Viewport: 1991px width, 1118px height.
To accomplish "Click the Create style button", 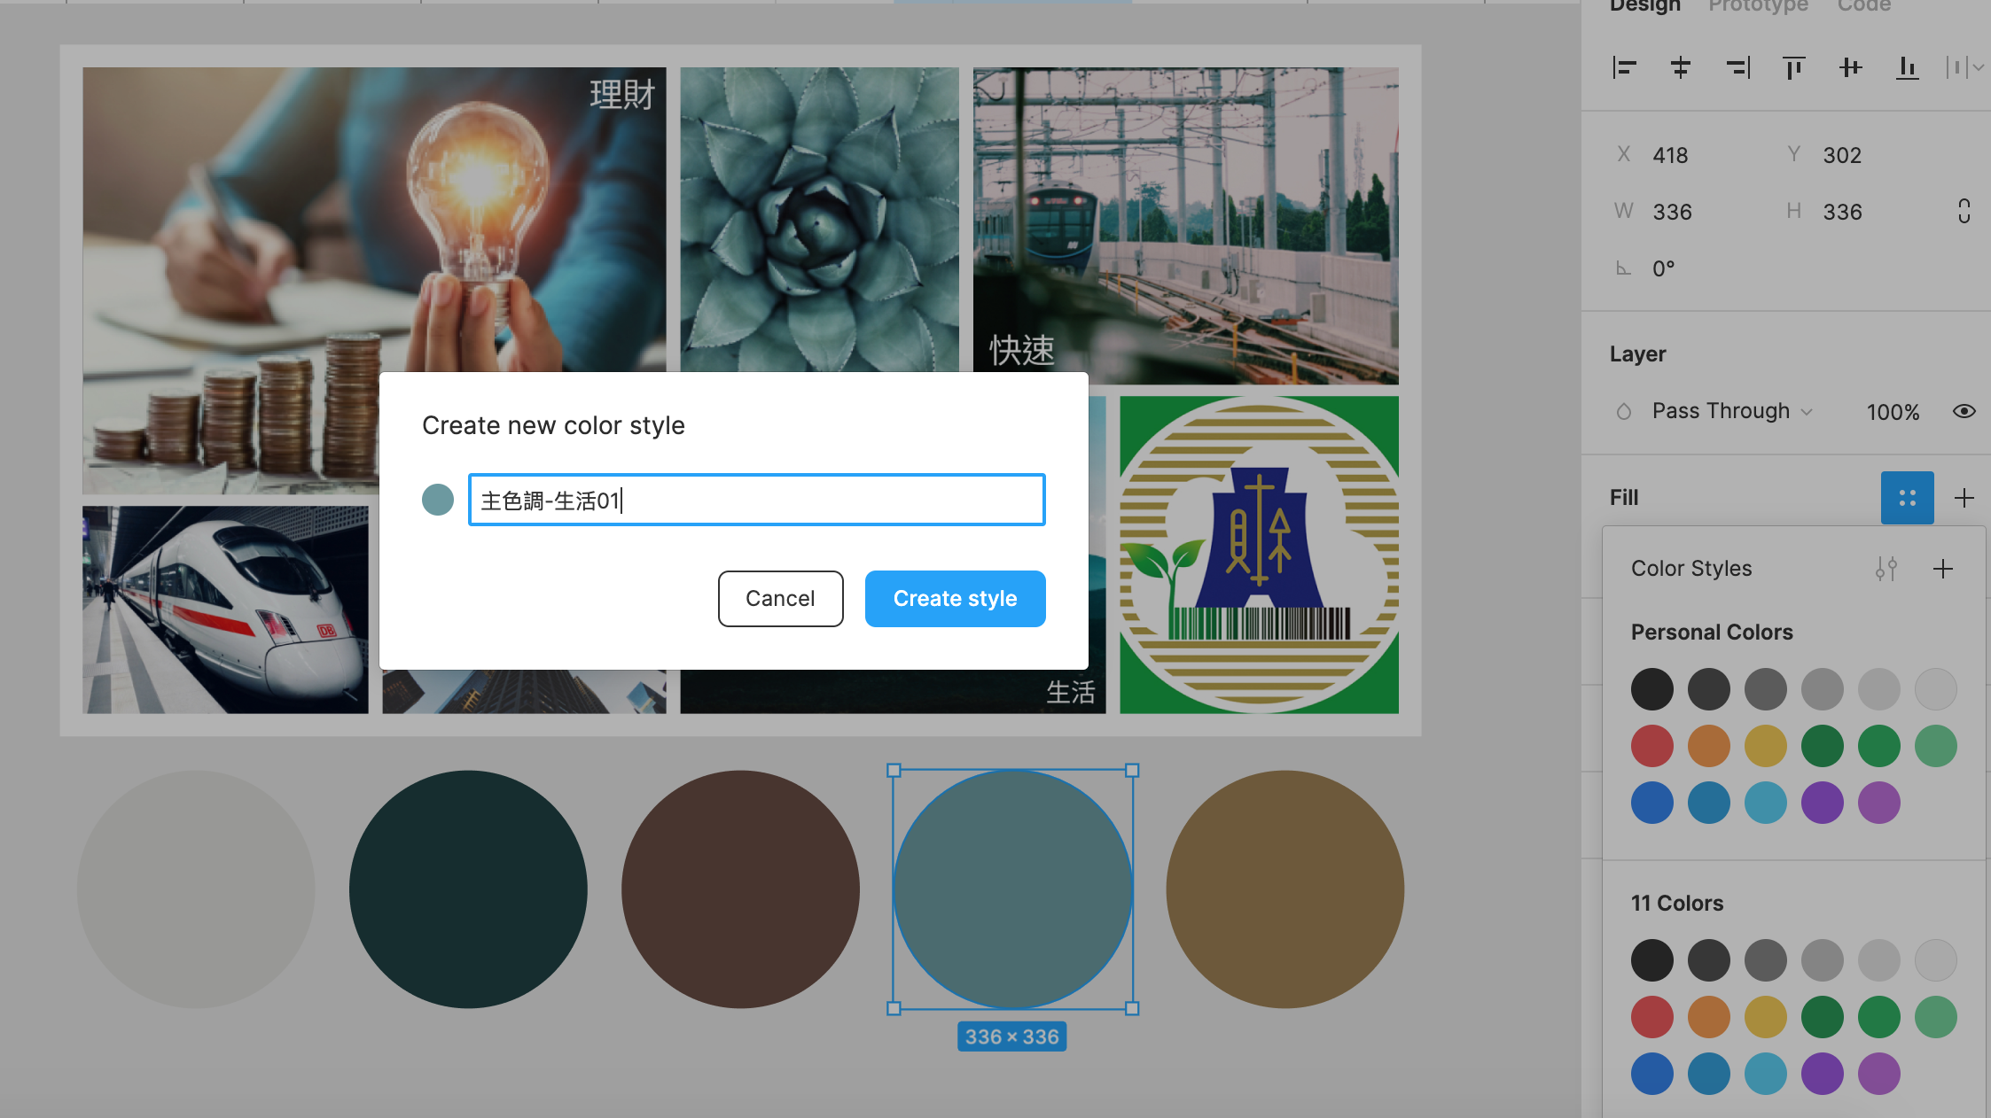I will 955,599.
